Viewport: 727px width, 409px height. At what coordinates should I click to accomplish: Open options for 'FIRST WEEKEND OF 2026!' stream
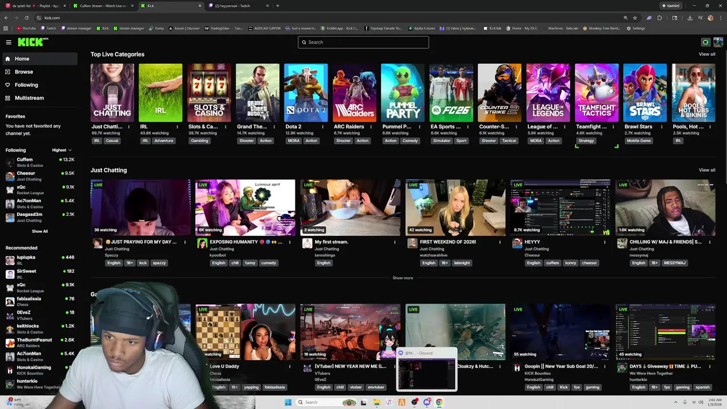click(500, 242)
